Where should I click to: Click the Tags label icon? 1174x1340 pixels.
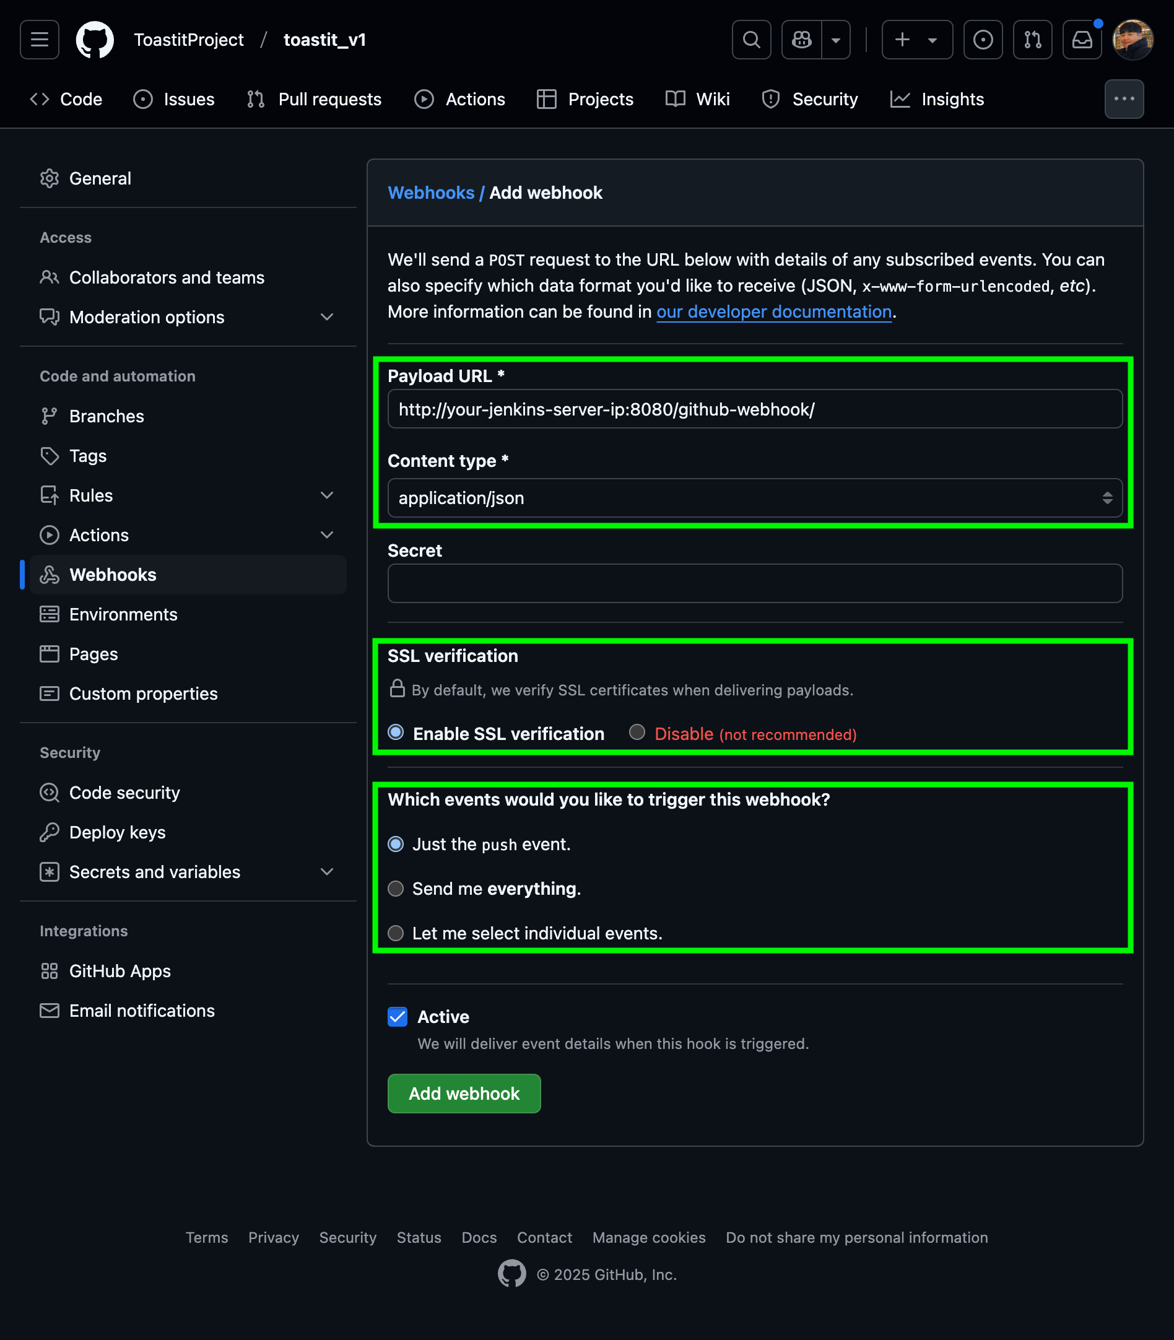pyautogui.click(x=49, y=456)
